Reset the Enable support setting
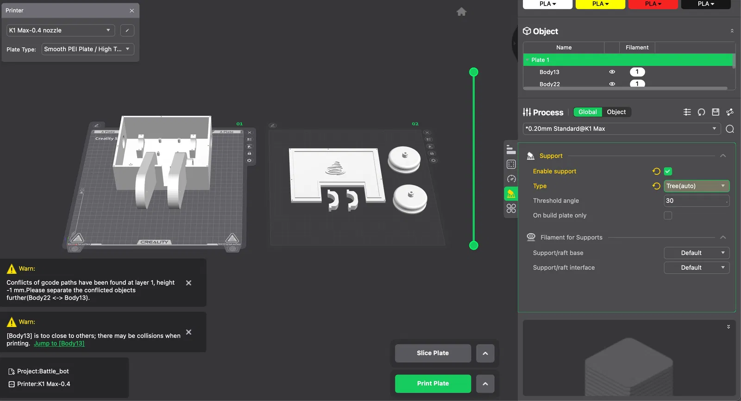741x401 pixels. [656, 171]
